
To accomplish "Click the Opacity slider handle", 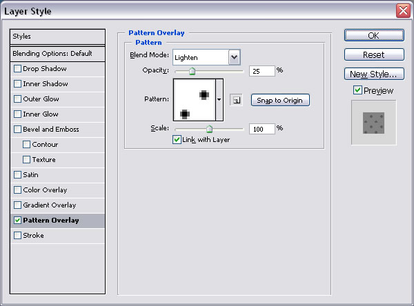I will coord(193,71).
